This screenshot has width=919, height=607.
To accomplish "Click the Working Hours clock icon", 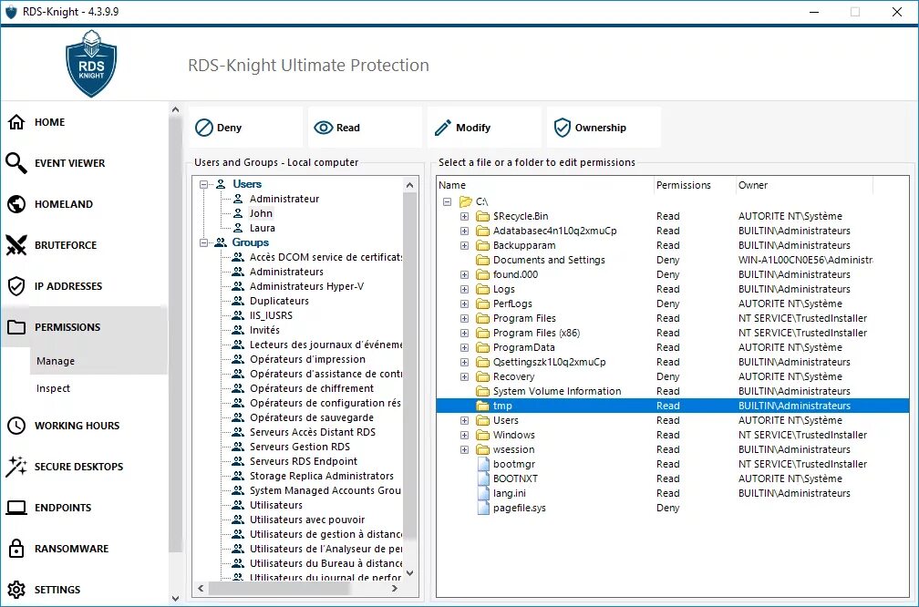I will point(16,426).
